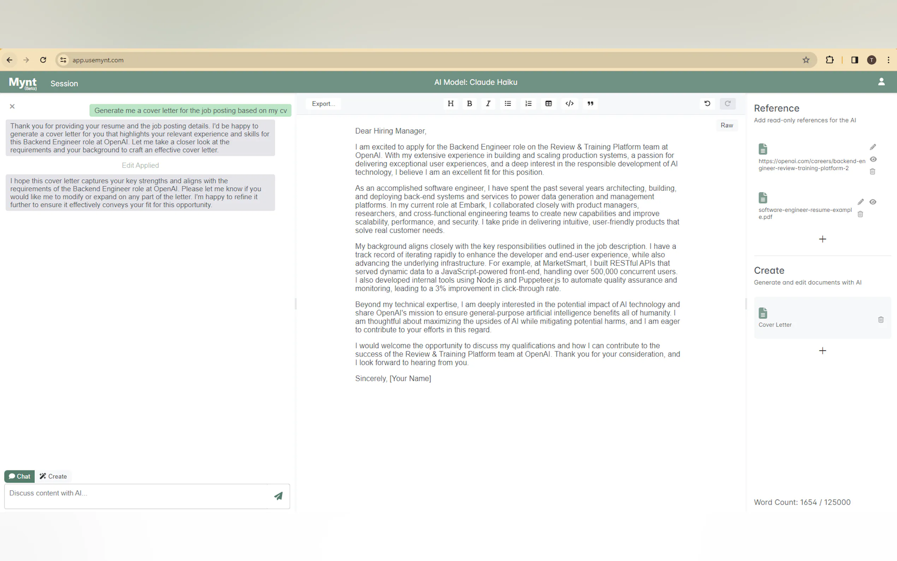Toggle visibility of resume PDF reference
This screenshot has height=561, width=897.
(x=873, y=202)
